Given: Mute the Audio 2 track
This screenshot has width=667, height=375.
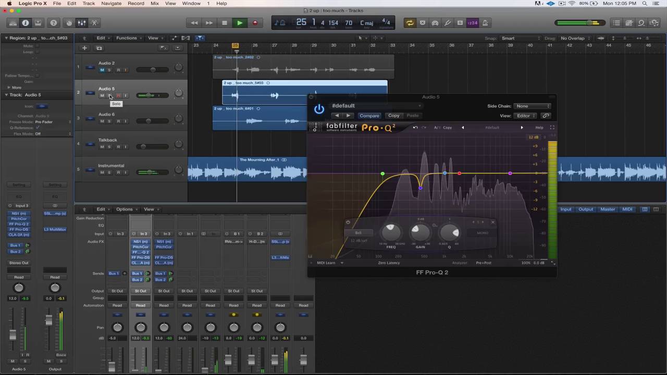Looking at the screenshot, I should 102,70.
